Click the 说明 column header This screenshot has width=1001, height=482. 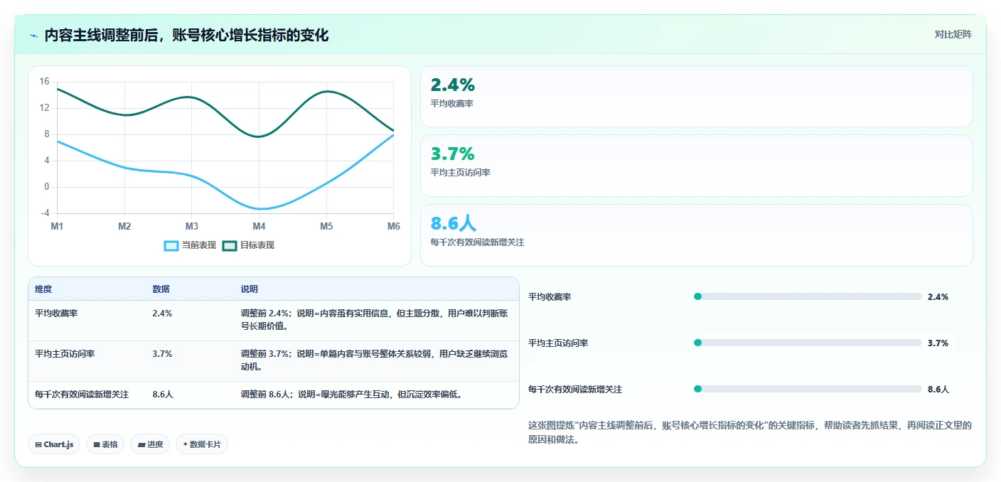tap(250, 289)
